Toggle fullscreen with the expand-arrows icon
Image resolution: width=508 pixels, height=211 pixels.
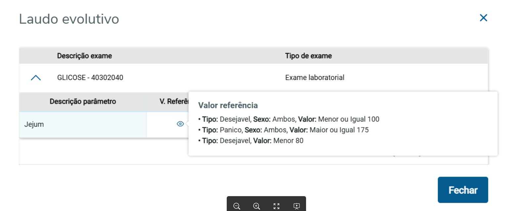pos(277,206)
